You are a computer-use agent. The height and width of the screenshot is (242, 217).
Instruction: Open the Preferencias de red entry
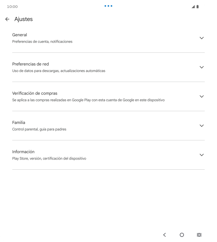(109, 67)
